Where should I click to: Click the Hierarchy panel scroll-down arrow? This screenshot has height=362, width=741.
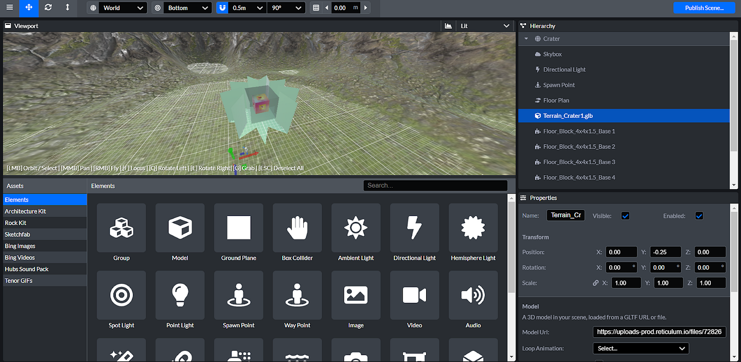pos(734,184)
